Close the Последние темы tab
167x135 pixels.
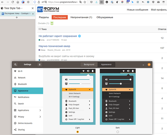[x=33, y=14]
